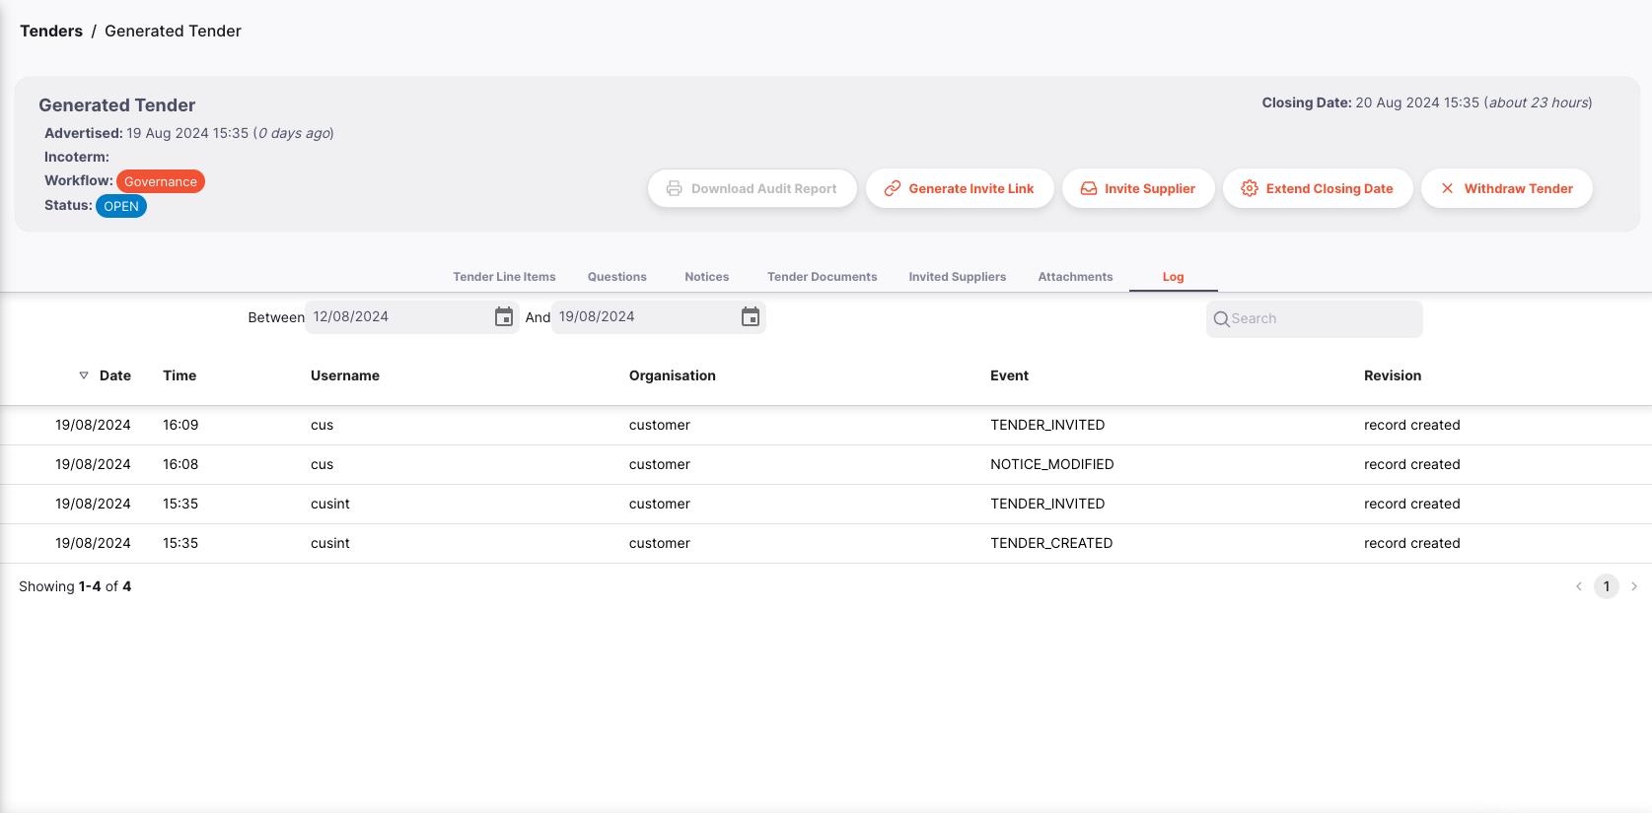Click the Between date field 12/08/2024

(x=412, y=317)
